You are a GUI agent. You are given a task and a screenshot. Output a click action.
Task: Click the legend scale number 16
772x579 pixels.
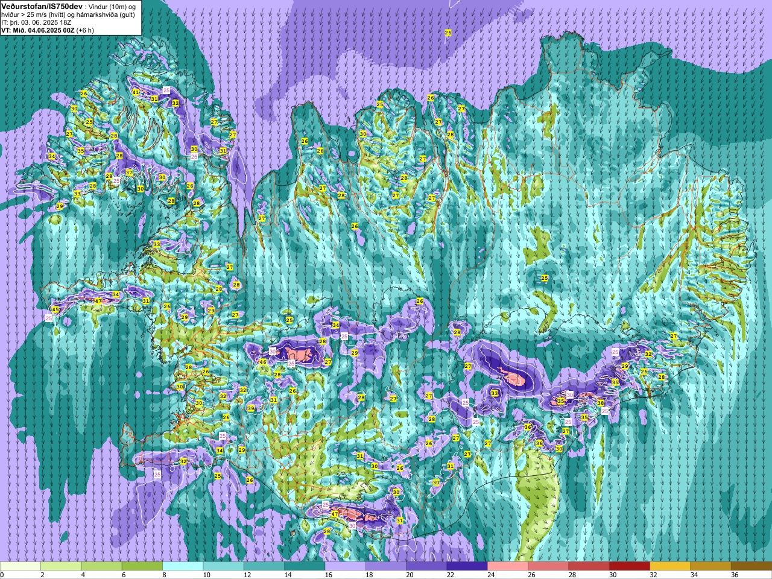(329, 575)
